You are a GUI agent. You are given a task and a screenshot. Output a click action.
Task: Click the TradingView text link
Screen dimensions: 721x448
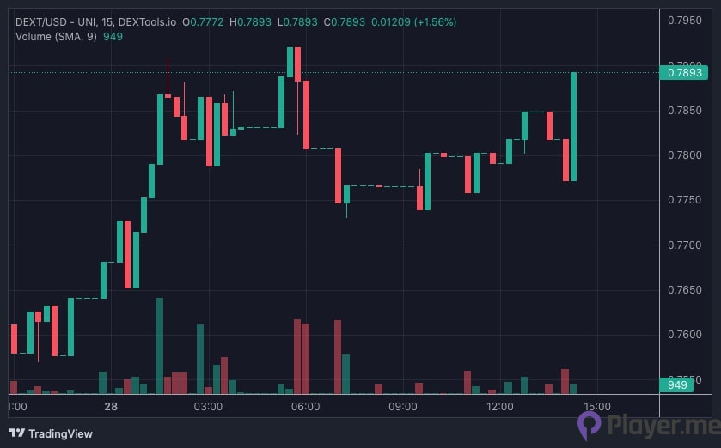pos(60,433)
